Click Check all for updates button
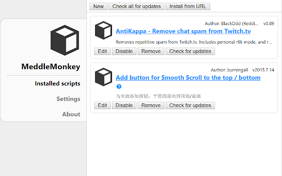The height and width of the screenshot is (176, 282). coord(137,6)
